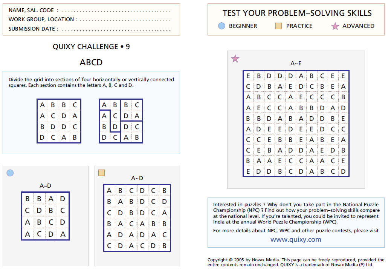The width and height of the screenshot is (391, 273).
Task: Click the NAME, SAL. CODE entry line
Action: (x=116, y=11)
